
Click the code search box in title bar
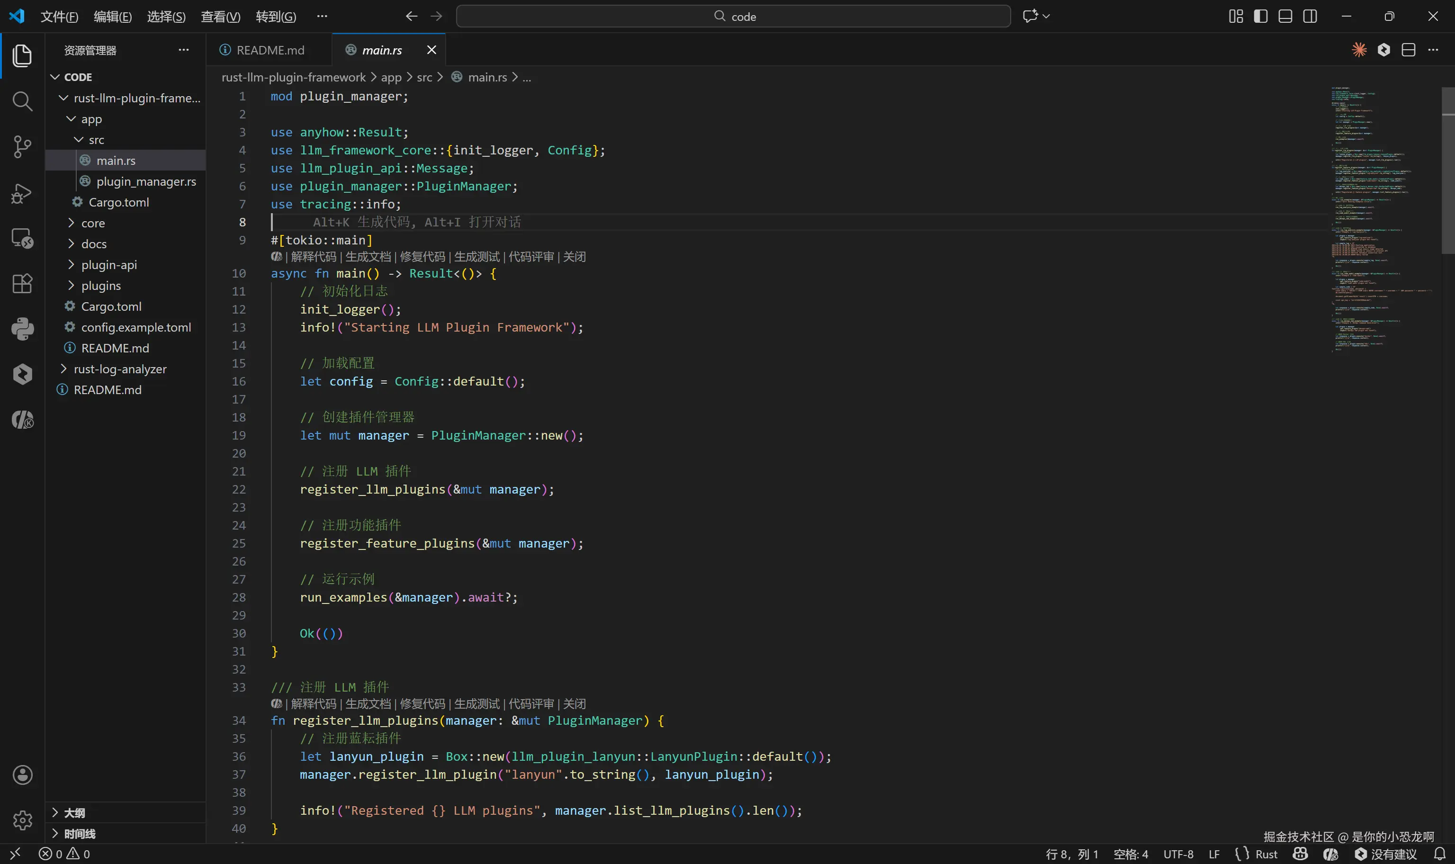(x=733, y=16)
